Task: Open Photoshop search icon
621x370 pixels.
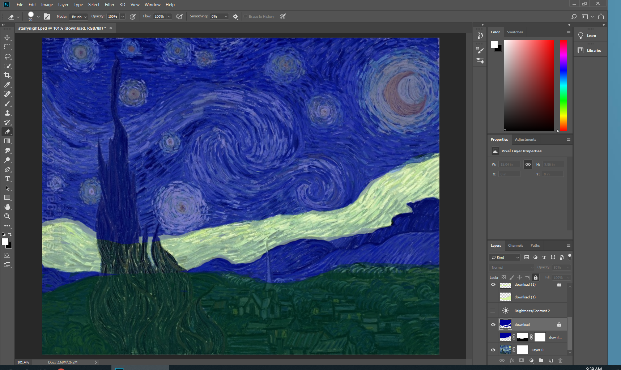Action: [574, 17]
